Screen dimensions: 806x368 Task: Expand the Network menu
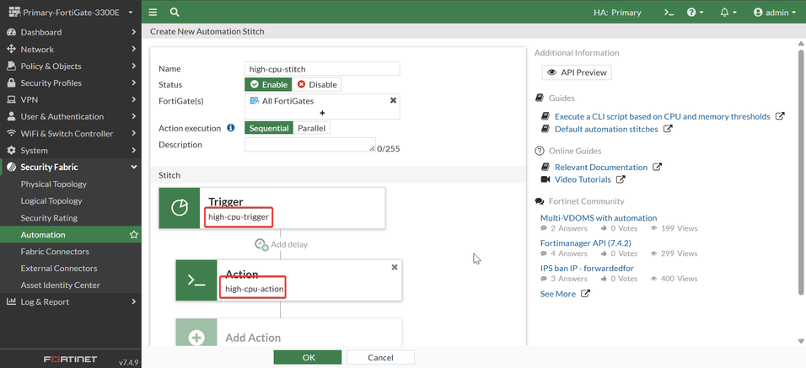click(x=71, y=50)
